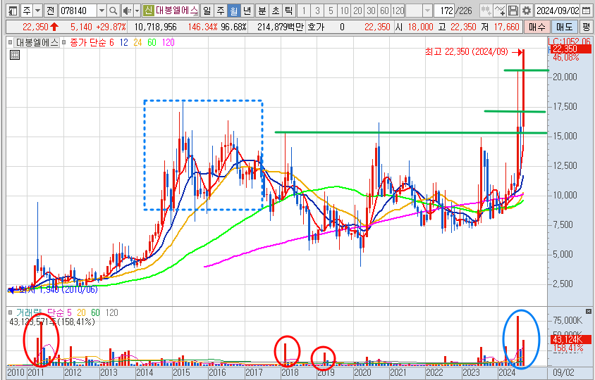Open the calendar date picker icon

click(586, 11)
